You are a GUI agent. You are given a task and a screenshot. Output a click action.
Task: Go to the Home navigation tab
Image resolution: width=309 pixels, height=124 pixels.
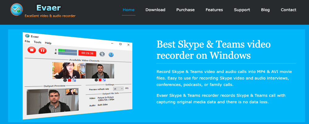[128, 10]
